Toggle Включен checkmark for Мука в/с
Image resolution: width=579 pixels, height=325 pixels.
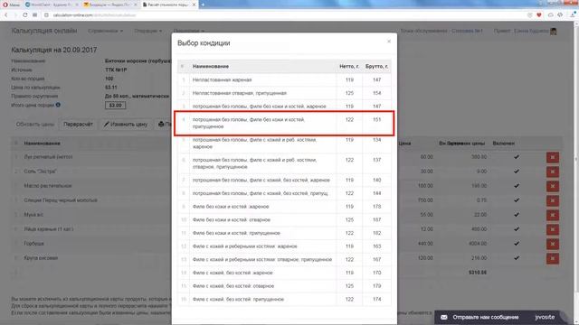pyautogui.click(x=517, y=215)
